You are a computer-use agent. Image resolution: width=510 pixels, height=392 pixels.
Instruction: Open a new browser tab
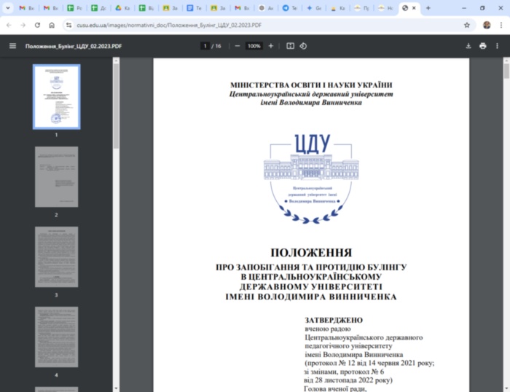tap(428, 8)
